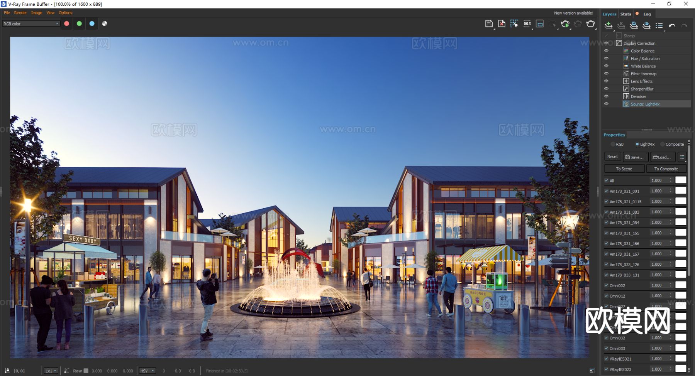Switch to alpha channel view

click(105, 24)
